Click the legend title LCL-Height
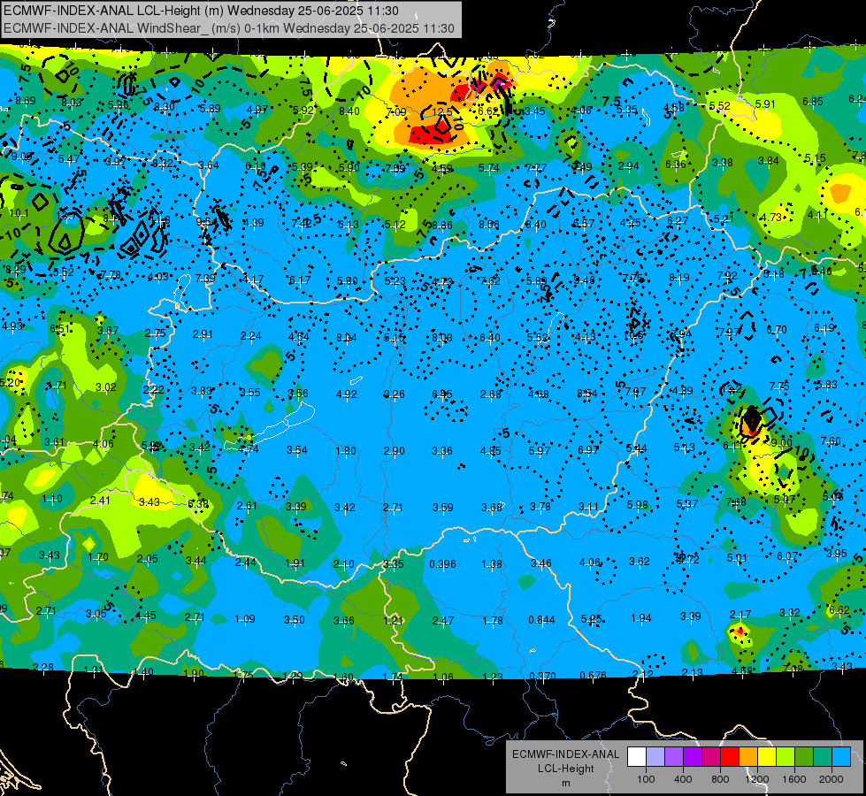Image resolution: width=866 pixels, height=796 pixels. [565, 769]
